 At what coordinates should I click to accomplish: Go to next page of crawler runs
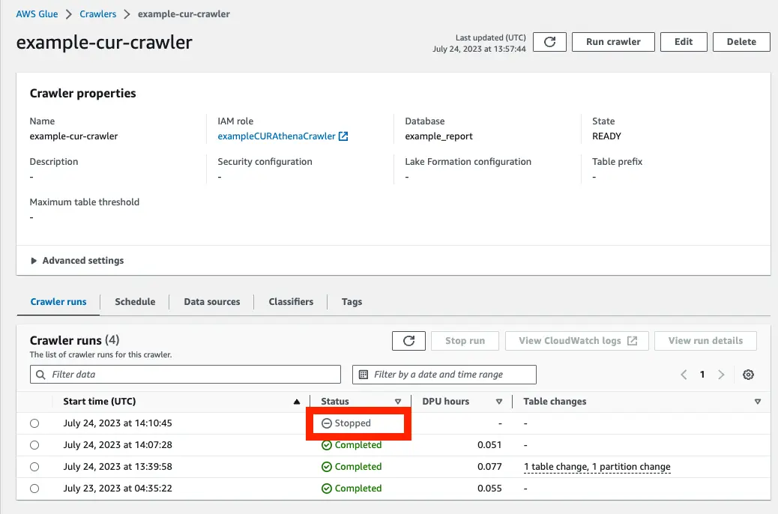[x=721, y=375]
